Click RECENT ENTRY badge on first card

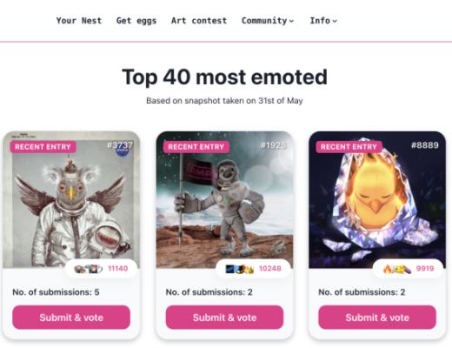[x=43, y=147]
